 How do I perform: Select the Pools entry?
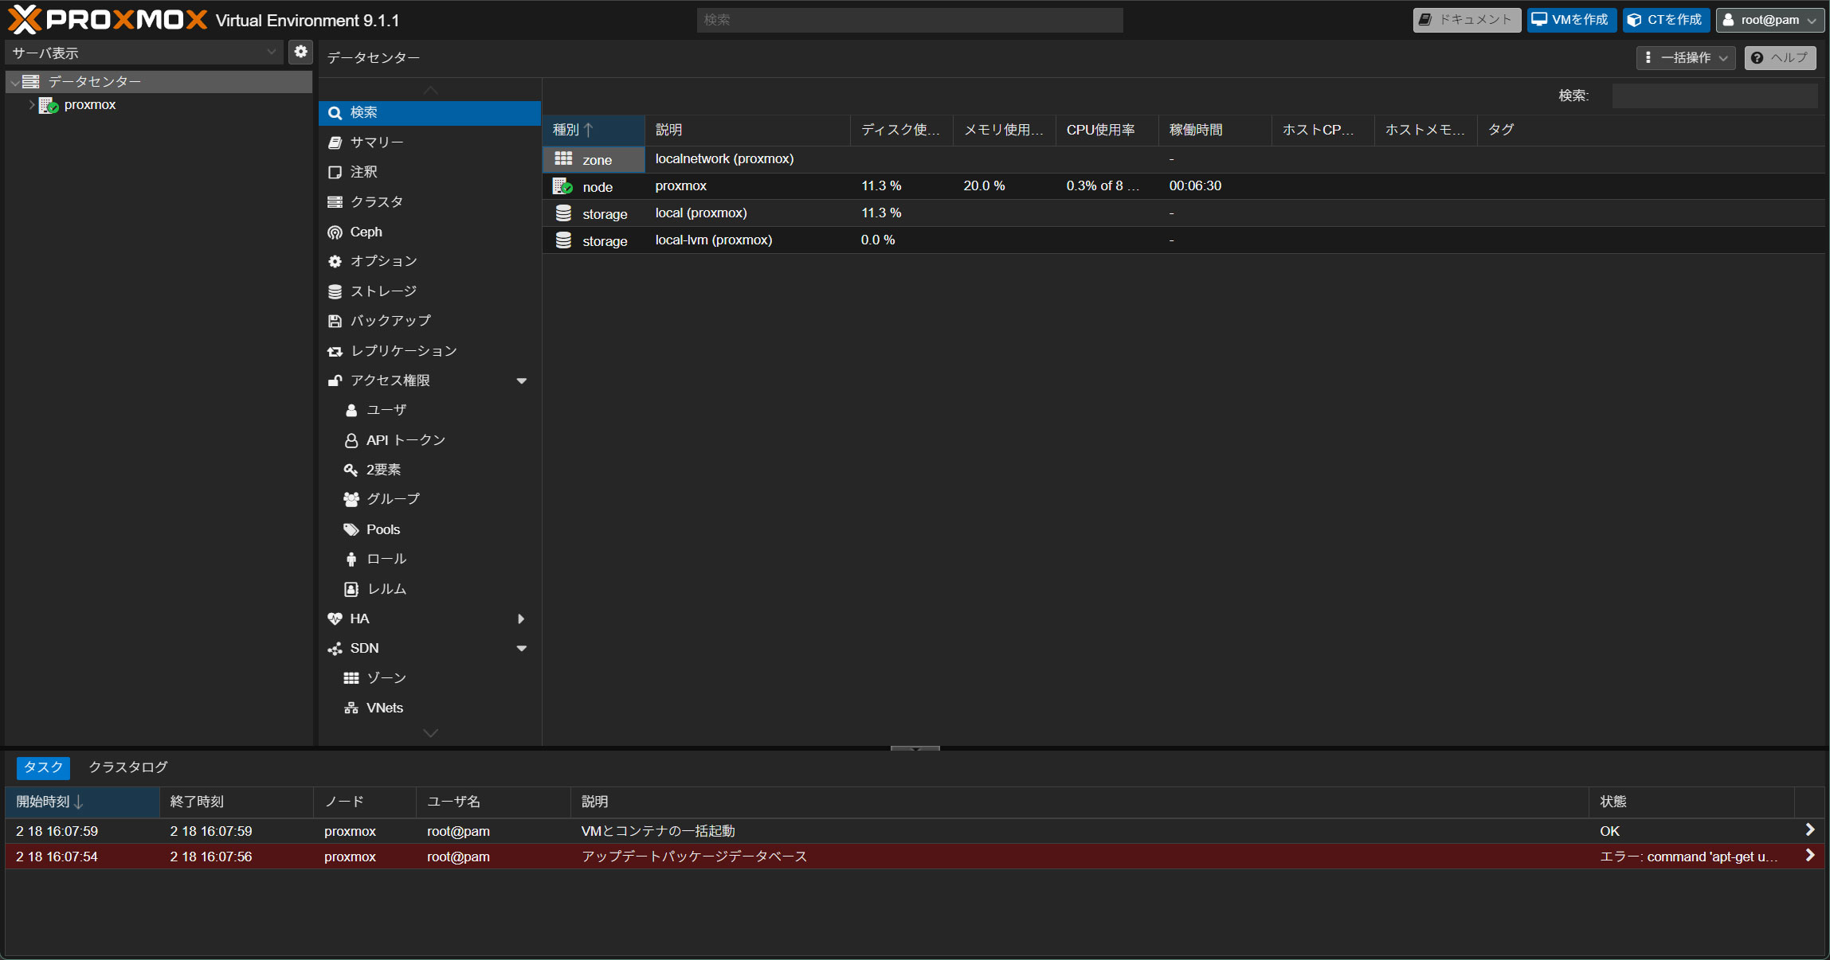point(382,529)
